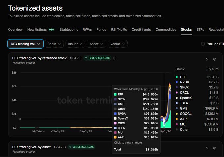Click 'Click to view +1 more' in tooltip
This screenshot has width=224, height=157.
(x=128, y=143)
